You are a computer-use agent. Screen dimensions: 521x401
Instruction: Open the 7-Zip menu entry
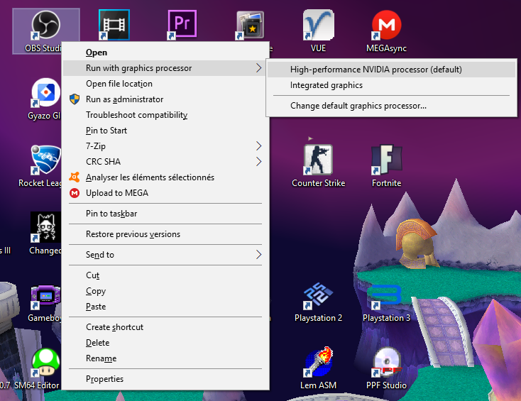point(165,145)
